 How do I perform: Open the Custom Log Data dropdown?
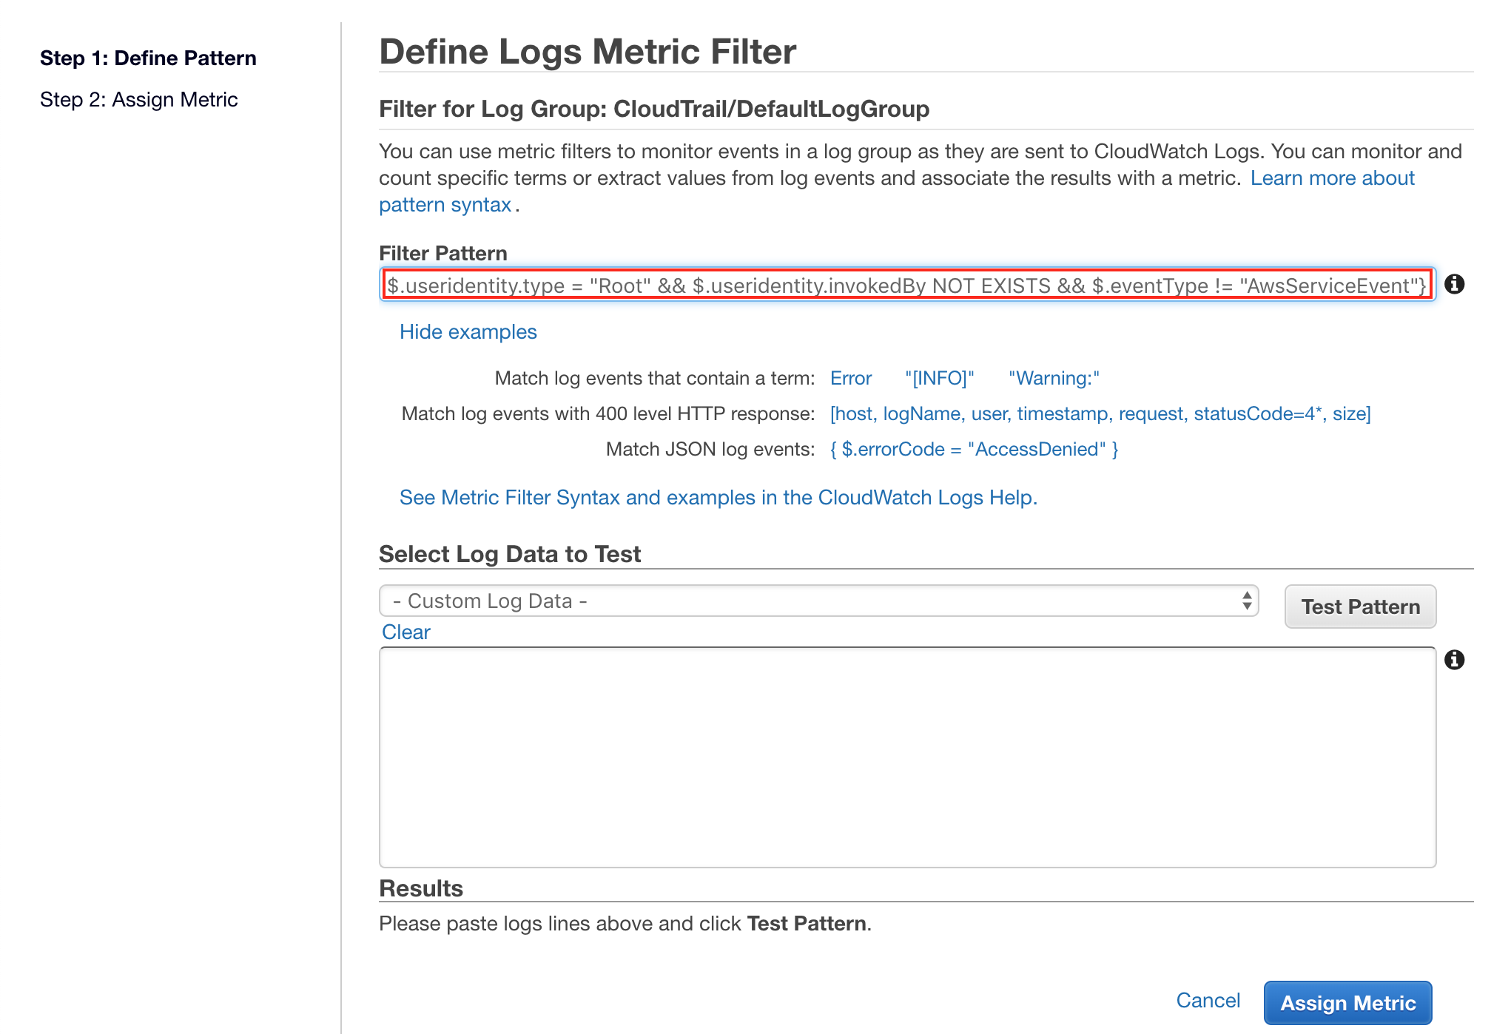[x=818, y=601]
